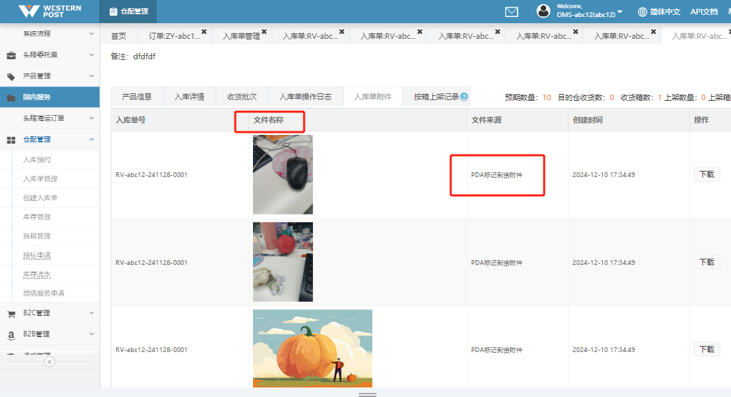Open 库存流水 in sidebar
Viewport: 731px width, 397px height.
(x=37, y=274)
